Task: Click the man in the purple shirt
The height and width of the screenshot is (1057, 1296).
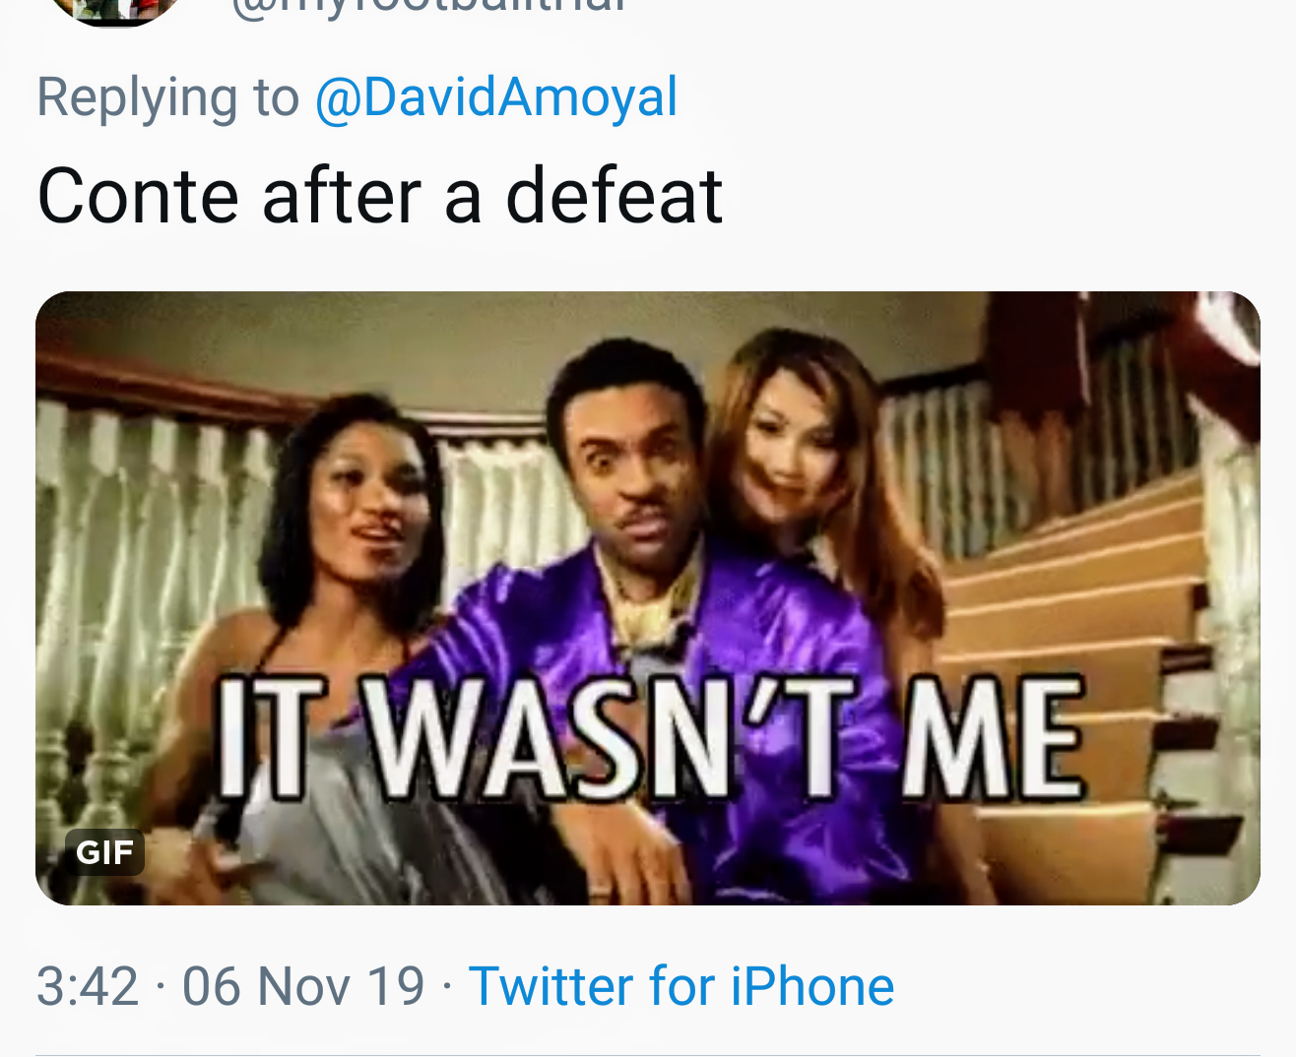Action: (x=650, y=551)
